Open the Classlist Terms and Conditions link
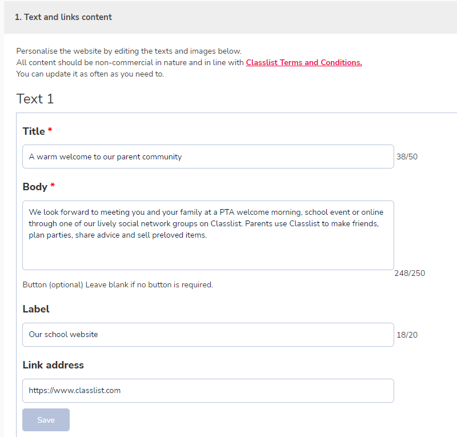Image resolution: width=457 pixels, height=437 pixels. [304, 62]
